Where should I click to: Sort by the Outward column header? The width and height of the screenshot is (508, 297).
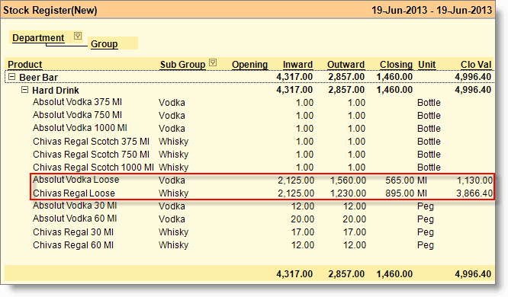[x=346, y=65]
